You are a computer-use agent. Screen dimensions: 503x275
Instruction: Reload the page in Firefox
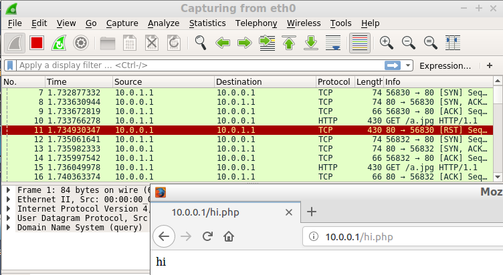pyautogui.click(x=207, y=236)
